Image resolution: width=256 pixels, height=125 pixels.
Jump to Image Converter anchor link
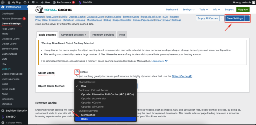[x=122, y=20]
